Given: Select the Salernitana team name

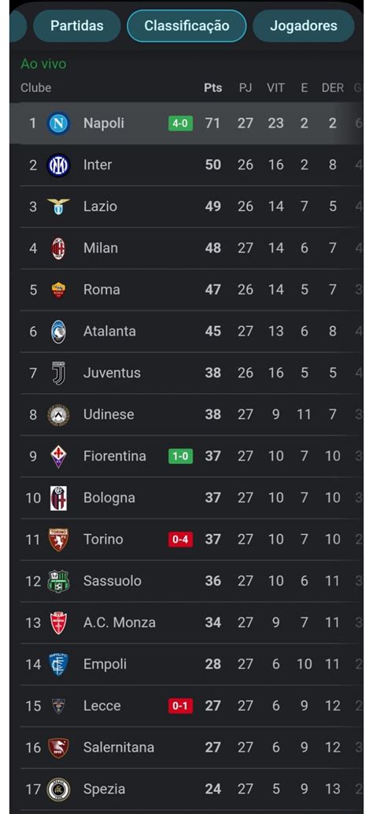Looking at the screenshot, I should tap(119, 748).
